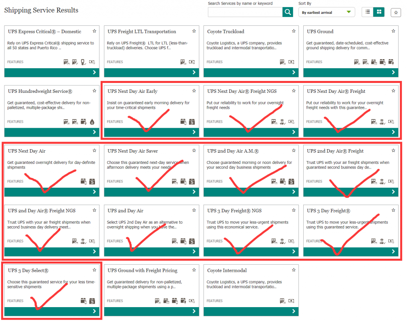Screen dimensions: 407x321
Task: Favorite UPS Ground with its star
Action: coord(393,31)
